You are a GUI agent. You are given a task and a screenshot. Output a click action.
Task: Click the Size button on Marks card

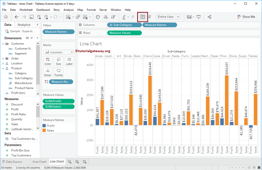tap(59, 61)
